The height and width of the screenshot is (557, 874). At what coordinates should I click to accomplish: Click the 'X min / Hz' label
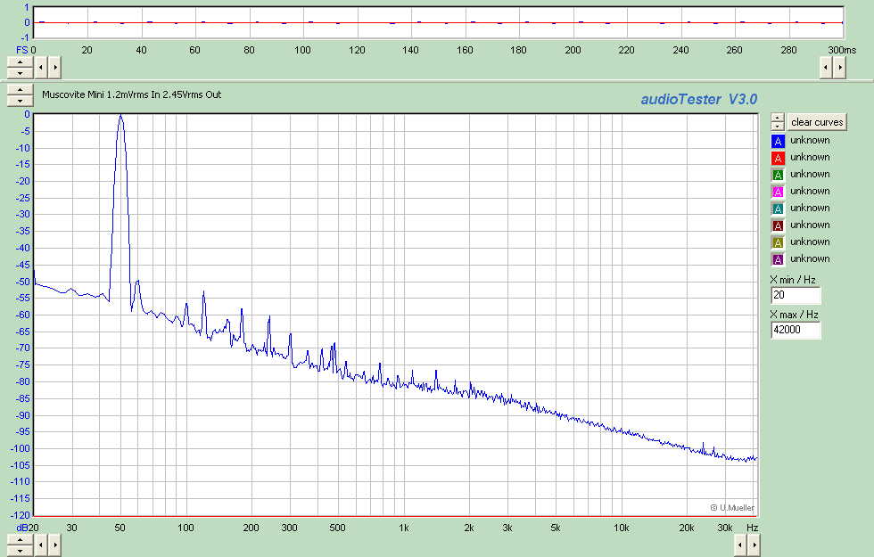click(x=793, y=280)
